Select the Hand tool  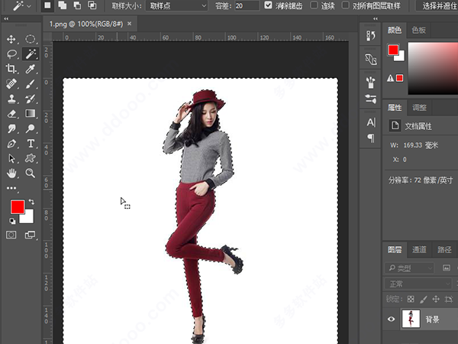11,174
